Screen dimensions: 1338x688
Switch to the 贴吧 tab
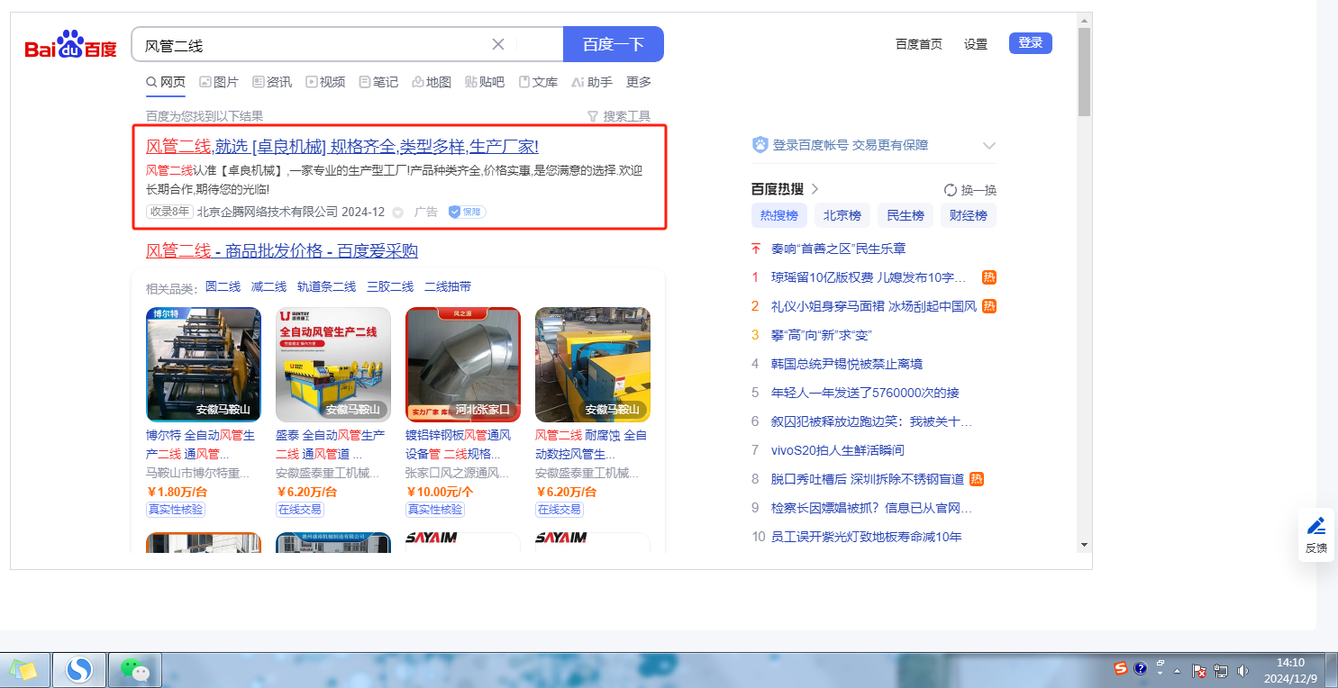[485, 82]
